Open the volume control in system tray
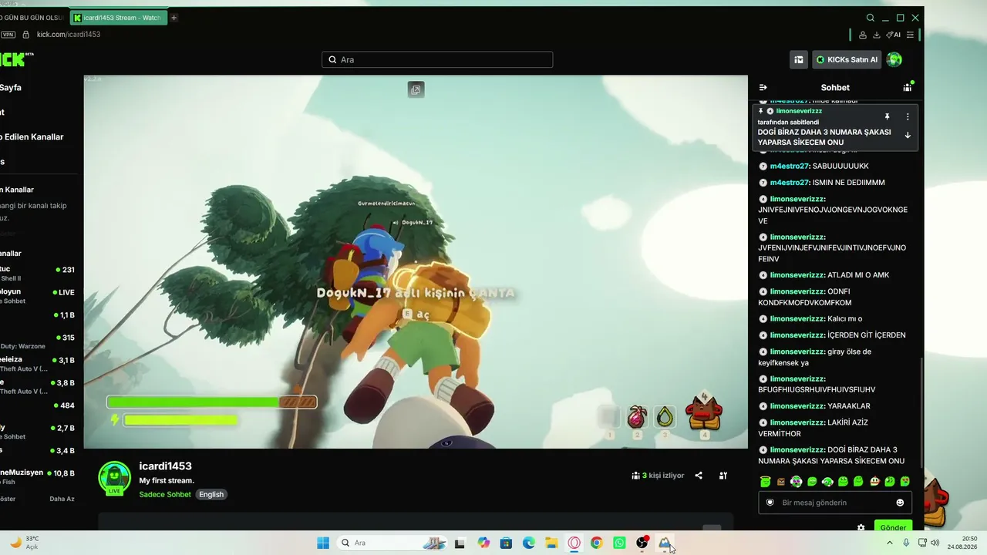 tap(935, 543)
